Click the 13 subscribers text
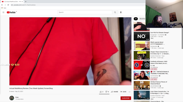The image size is (183, 102). [x=19, y=99]
